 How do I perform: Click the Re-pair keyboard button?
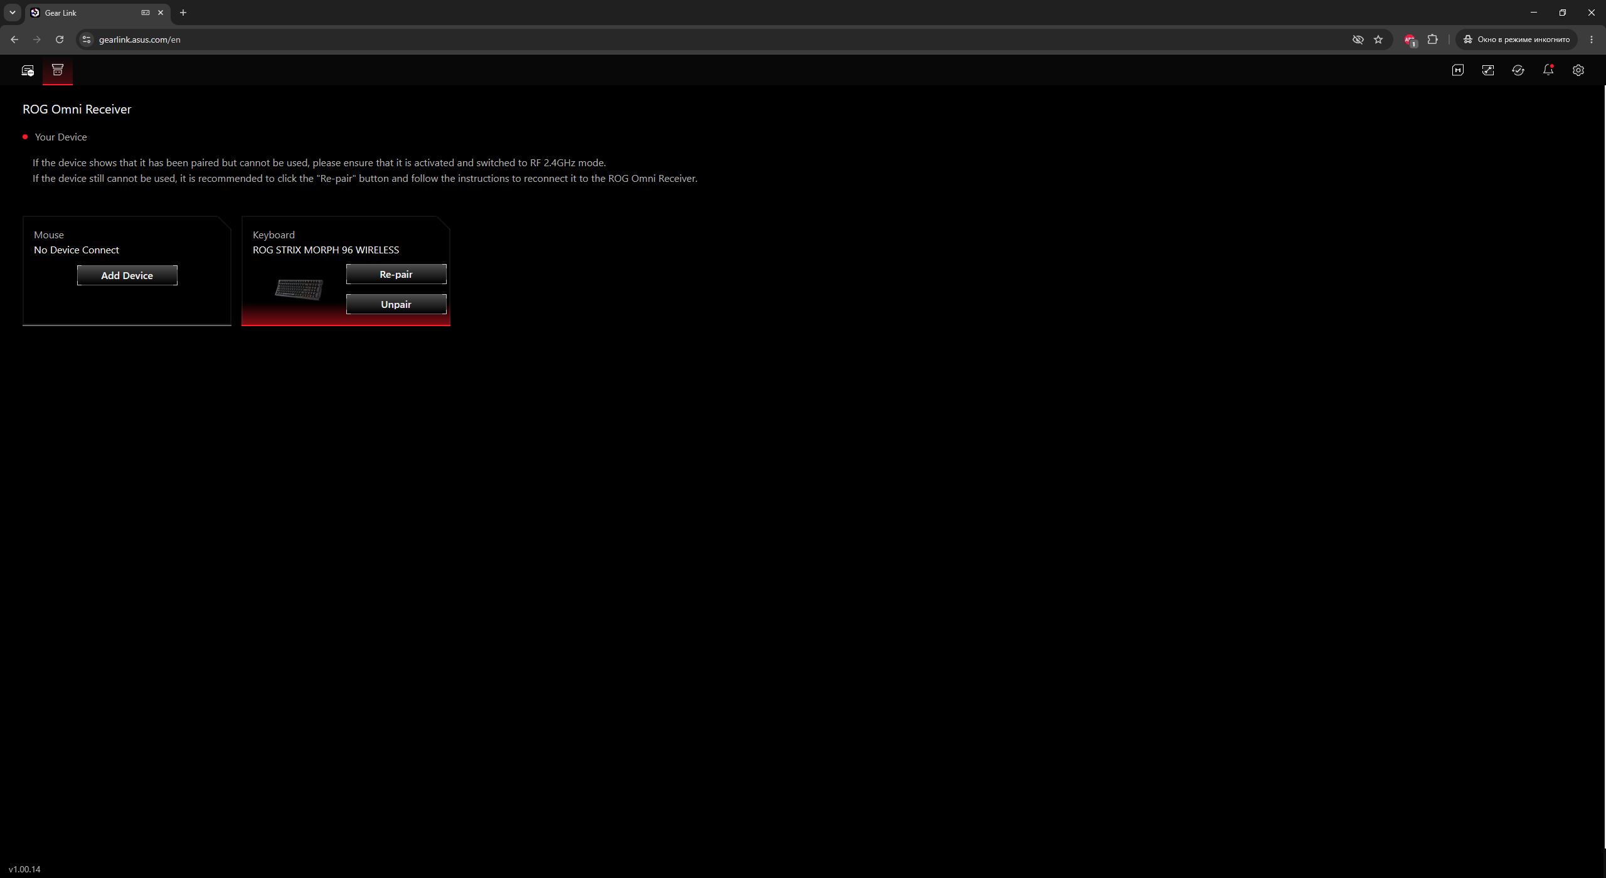click(396, 274)
